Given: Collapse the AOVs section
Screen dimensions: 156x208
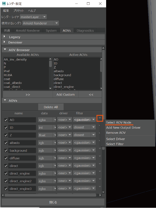Looking at the screenshot, I should 52,100.
